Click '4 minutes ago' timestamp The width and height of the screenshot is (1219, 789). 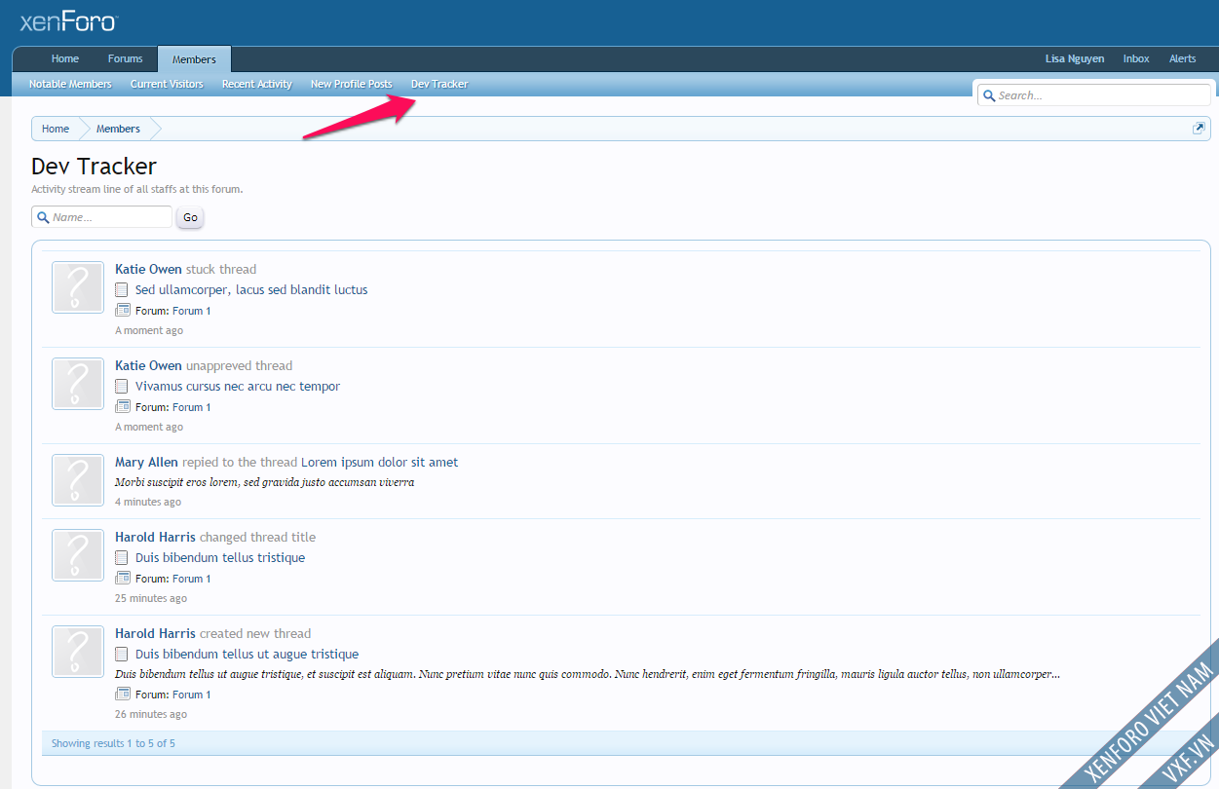148,502
